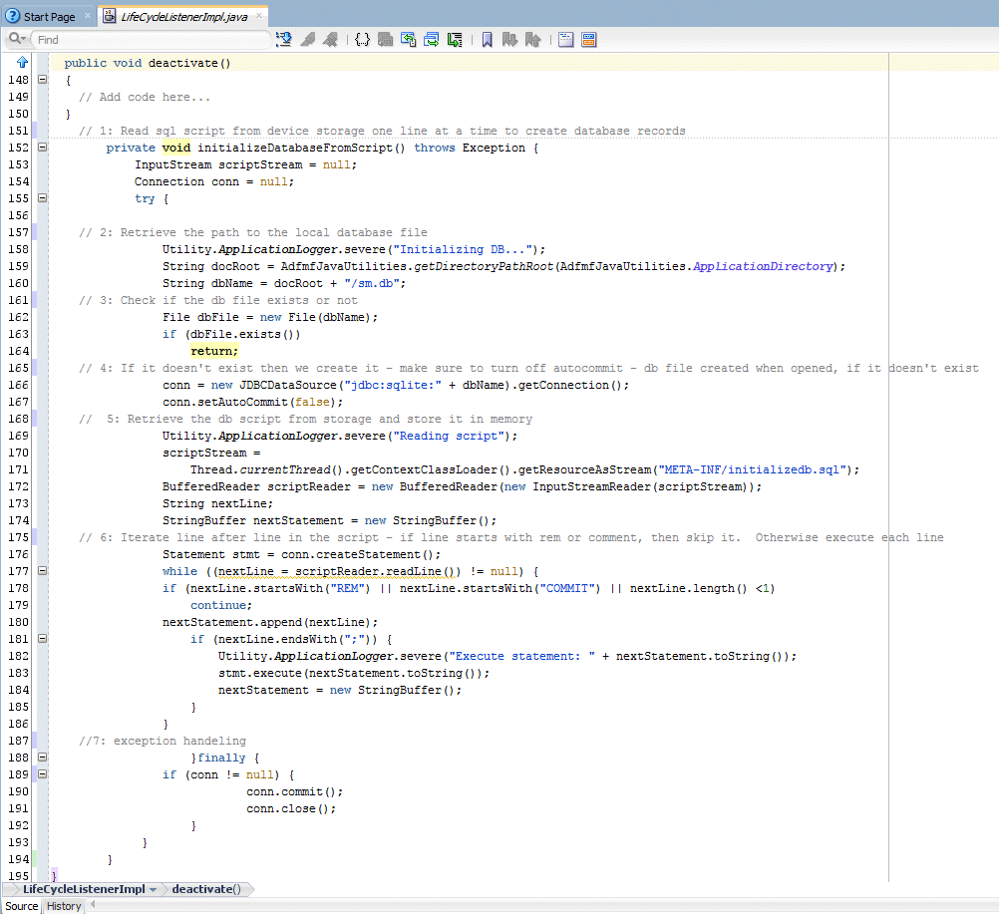
Task: Click the navigate back toolbar icon
Action: 307,39
